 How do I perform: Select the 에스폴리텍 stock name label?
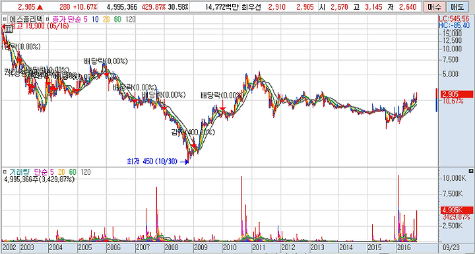[x=26, y=19]
